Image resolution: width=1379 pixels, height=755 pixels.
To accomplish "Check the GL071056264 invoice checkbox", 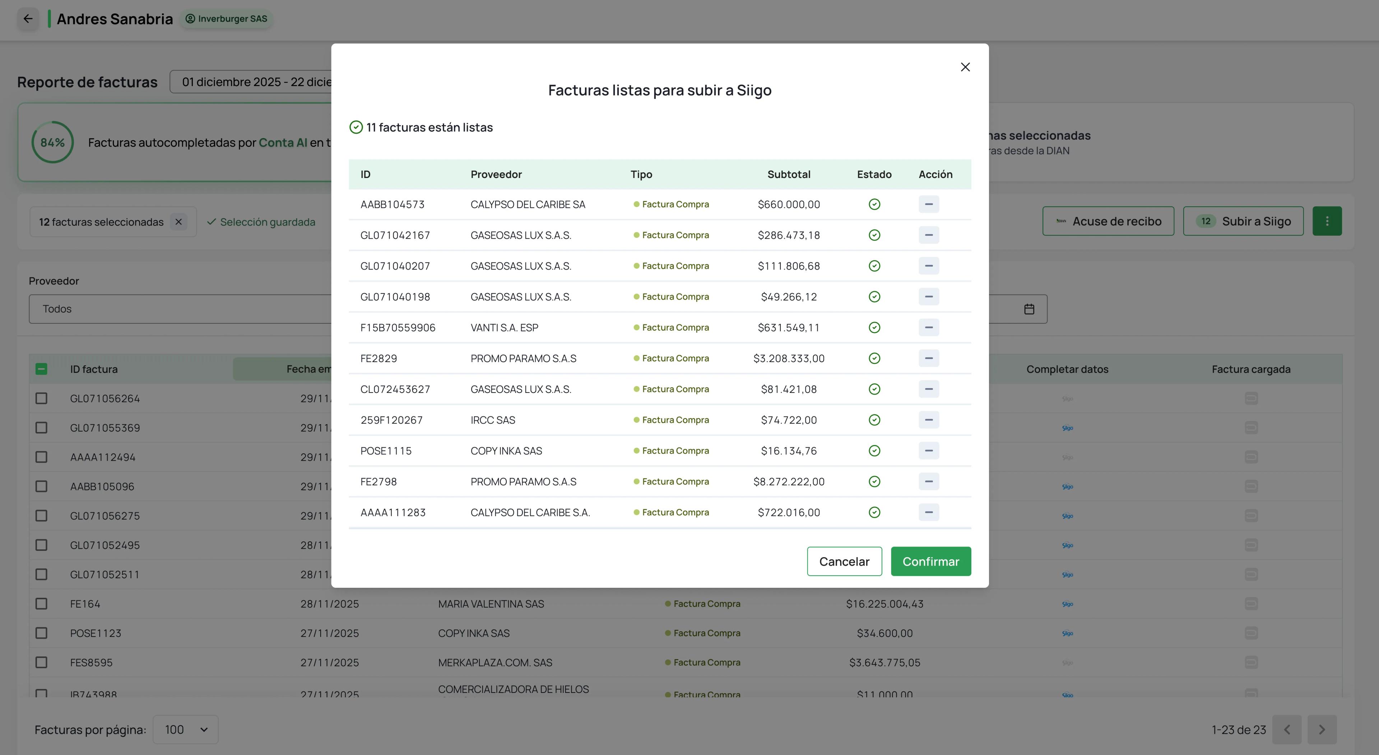I will point(41,398).
